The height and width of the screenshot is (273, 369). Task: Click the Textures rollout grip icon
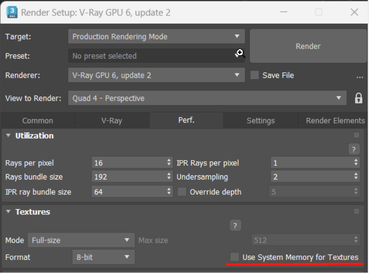356,212
